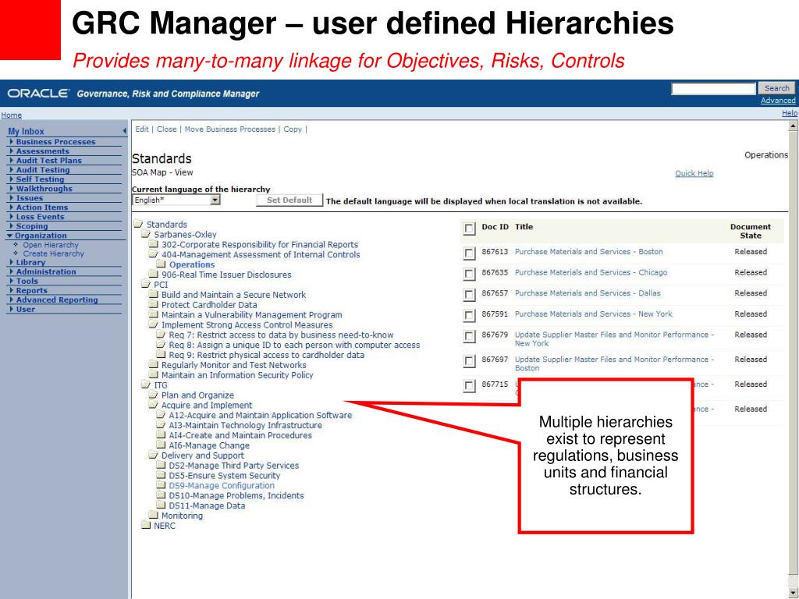The width and height of the screenshot is (799, 599).
Task: Click the folder icon beside ITG
Action: click(x=146, y=385)
